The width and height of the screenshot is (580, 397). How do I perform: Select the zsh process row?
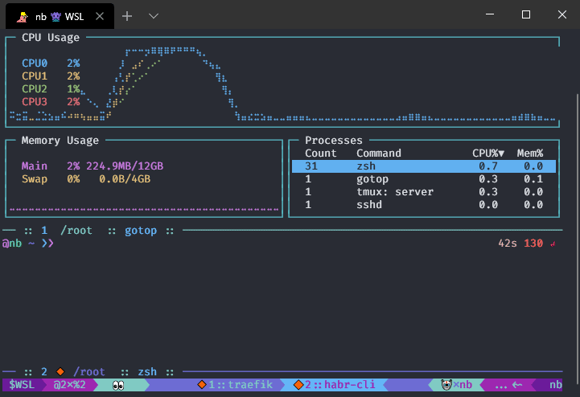tap(423, 166)
